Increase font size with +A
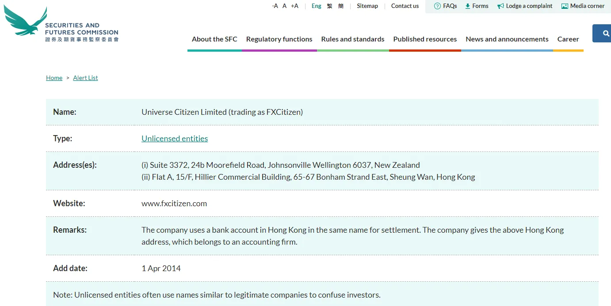 294,6
